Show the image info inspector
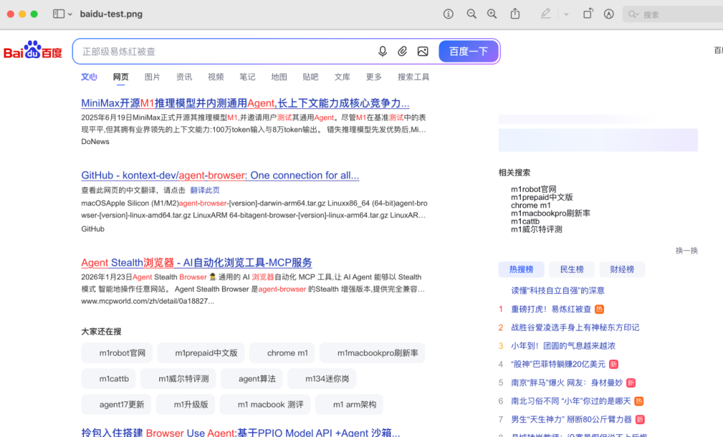Viewport: 723px width, 437px height. [x=448, y=14]
